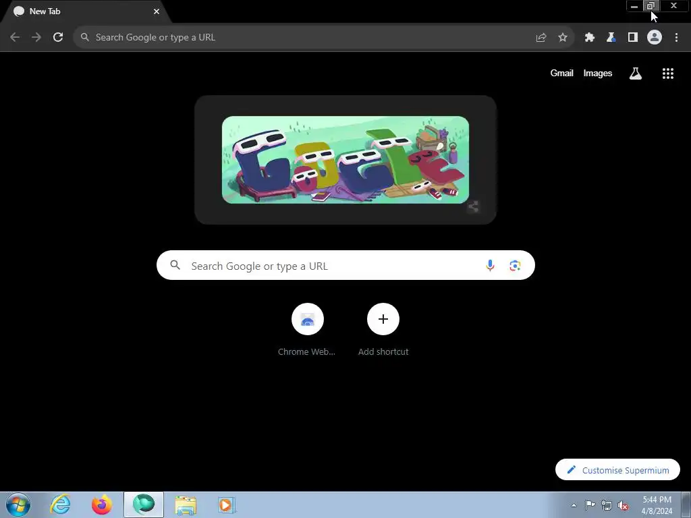The height and width of the screenshot is (518, 691).
Task: Show hidden system tray icons
Action: click(x=574, y=505)
